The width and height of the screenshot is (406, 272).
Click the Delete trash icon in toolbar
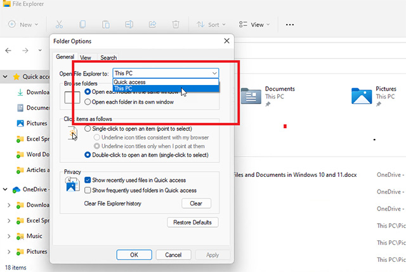pyautogui.click(x=175, y=25)
